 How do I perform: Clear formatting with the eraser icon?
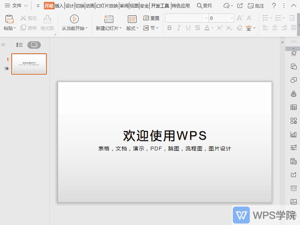[239, 27]
